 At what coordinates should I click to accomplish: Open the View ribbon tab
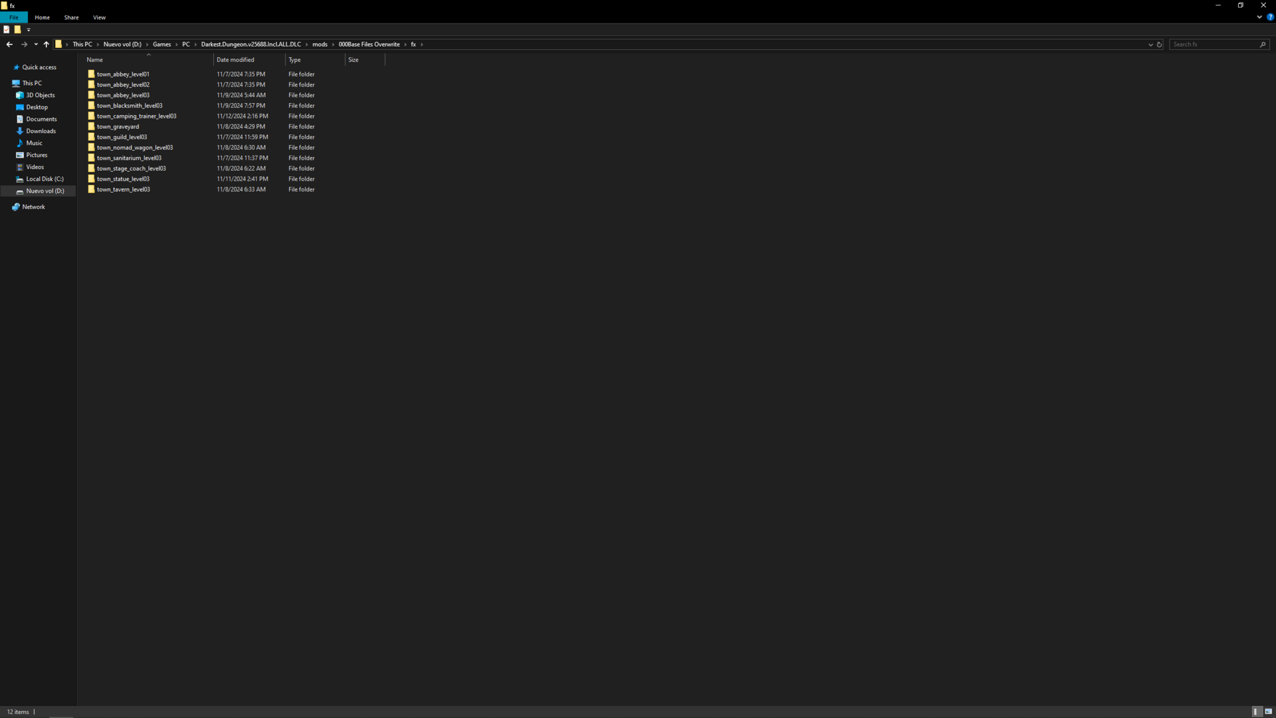99,17
